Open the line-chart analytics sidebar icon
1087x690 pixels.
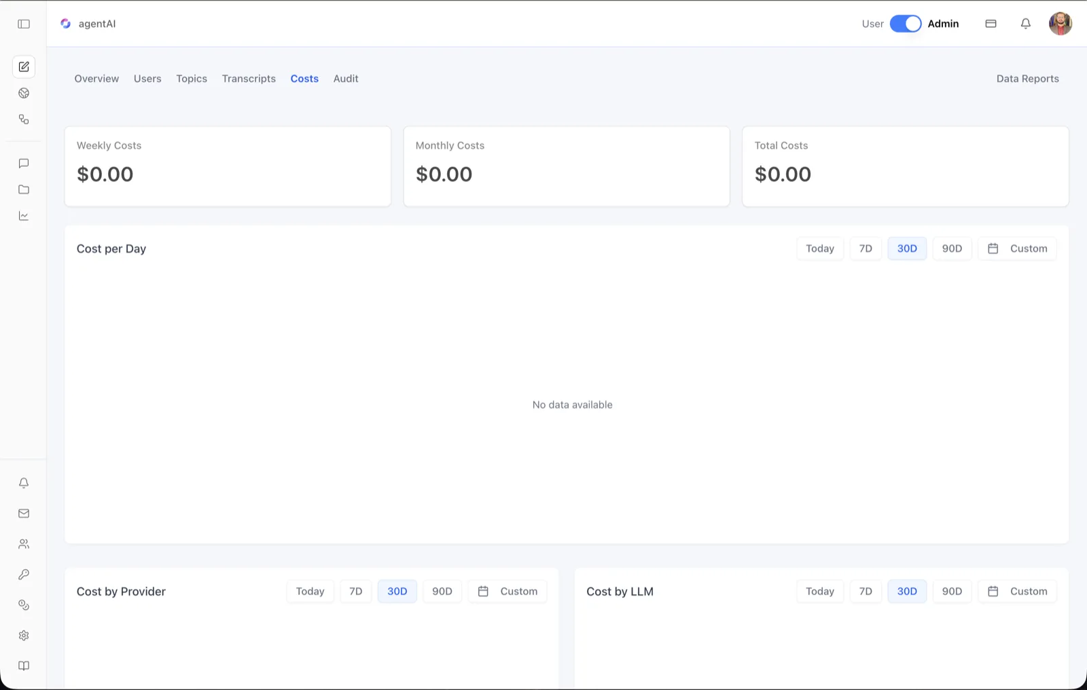click(24, 216)
